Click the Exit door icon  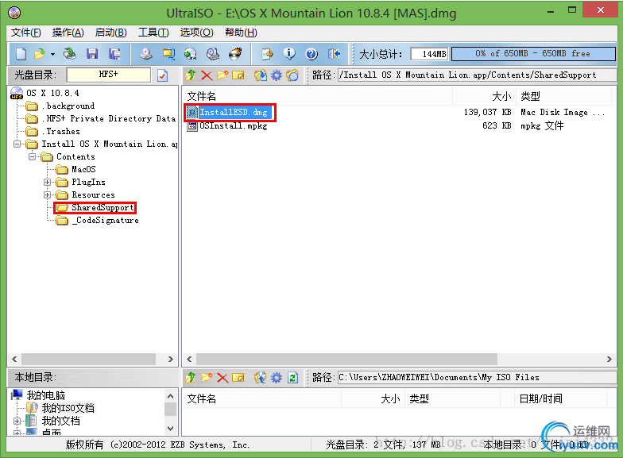(334, 54)
